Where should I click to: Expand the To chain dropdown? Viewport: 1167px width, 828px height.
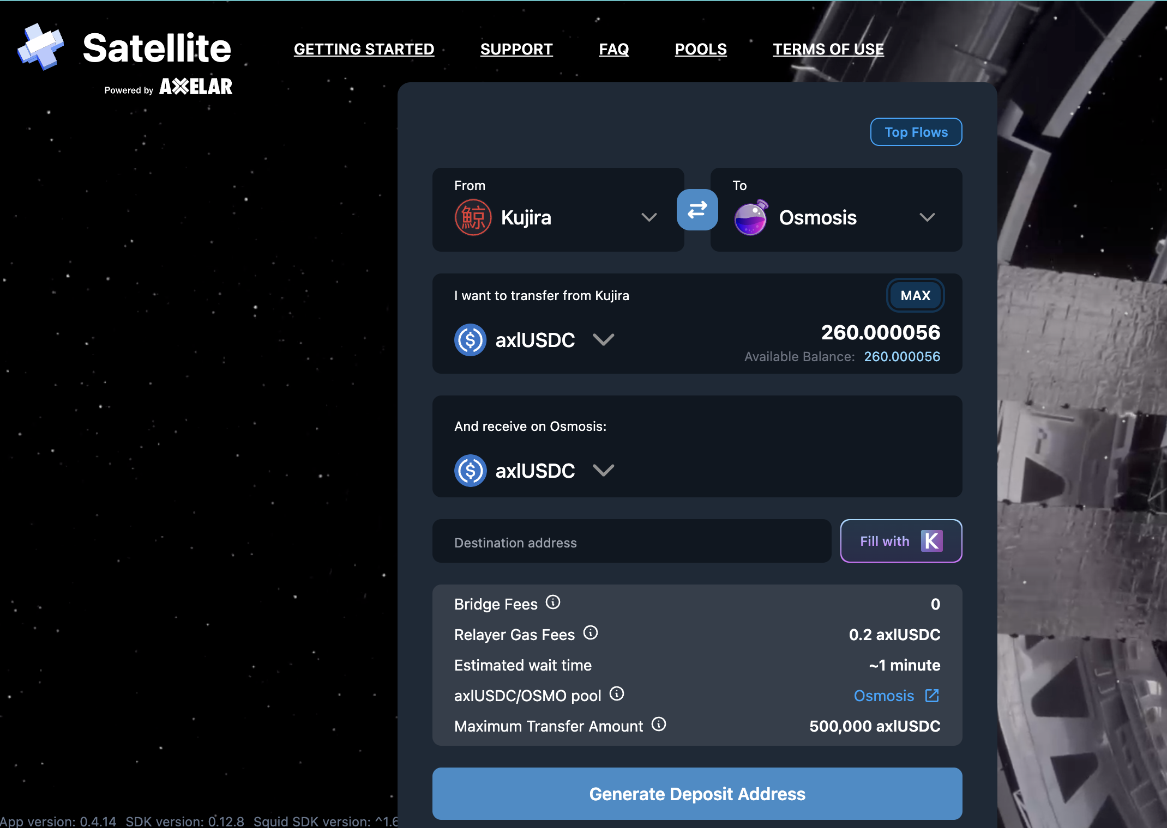pyautogui.click(x=927, y=217)
